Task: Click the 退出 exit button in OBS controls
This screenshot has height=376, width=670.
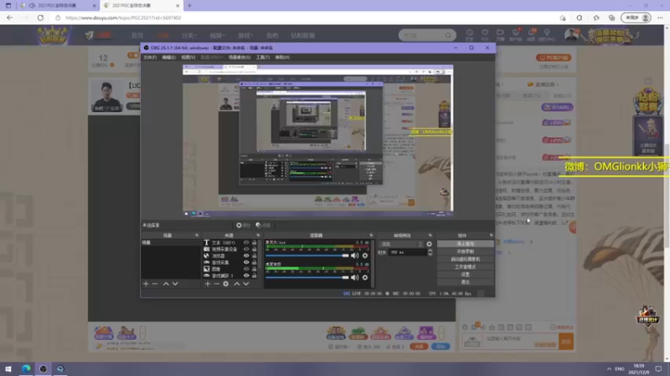Action: coord(466,282)
